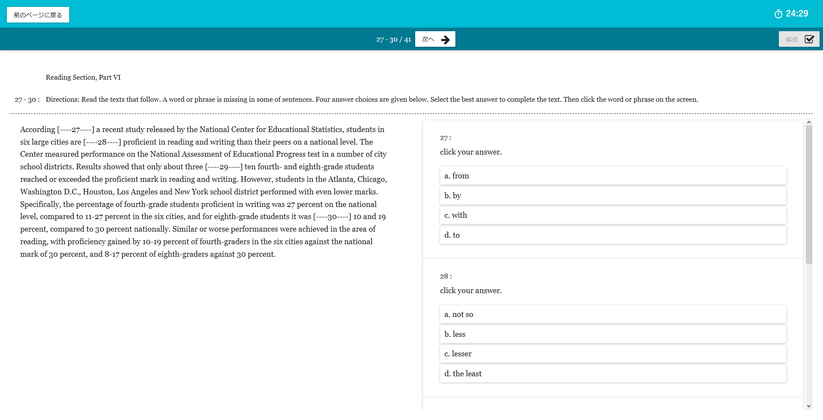Viewport: 823px width, 420px height.
Task: Click the blank 27 in passage
Action: coord(76,129)
